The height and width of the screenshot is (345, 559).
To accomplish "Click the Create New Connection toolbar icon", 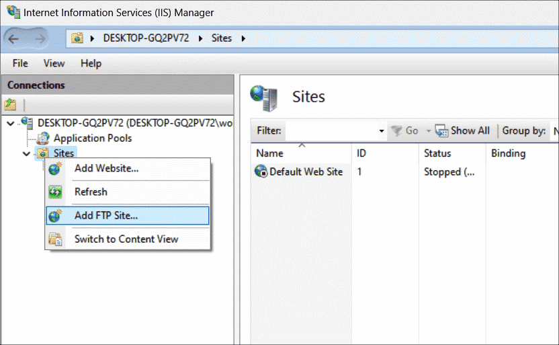I will pyautogui.click(x=10, y=104).
